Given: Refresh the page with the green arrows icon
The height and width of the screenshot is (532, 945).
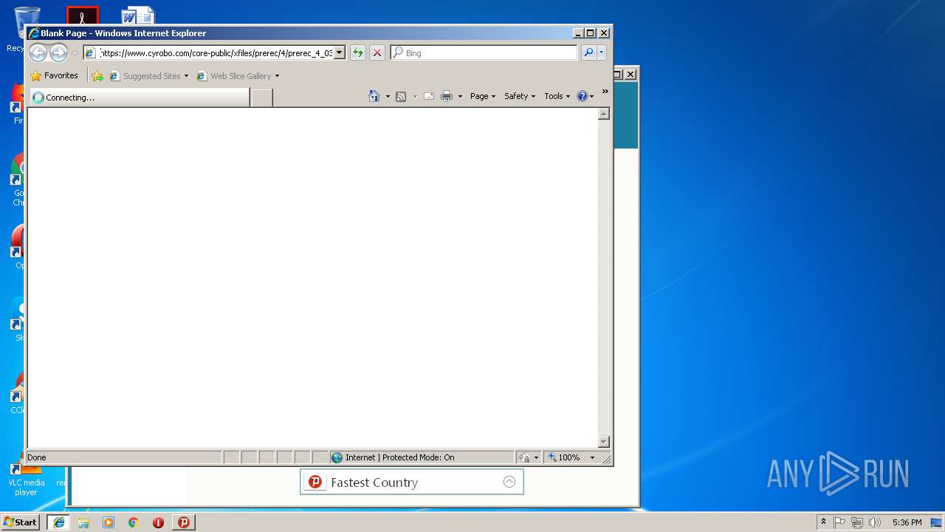Looking at the screenshot, I should 358,52.
